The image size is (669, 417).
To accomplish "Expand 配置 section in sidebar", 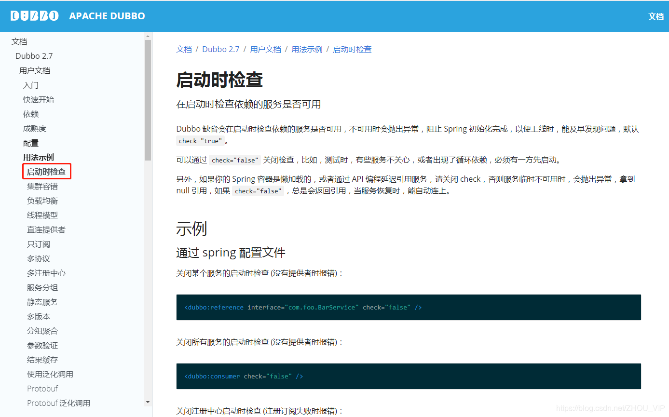I will coord(31,143).
